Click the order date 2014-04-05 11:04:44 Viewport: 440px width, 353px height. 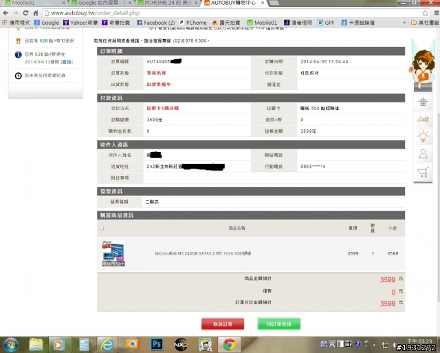[x=324, y=61]
